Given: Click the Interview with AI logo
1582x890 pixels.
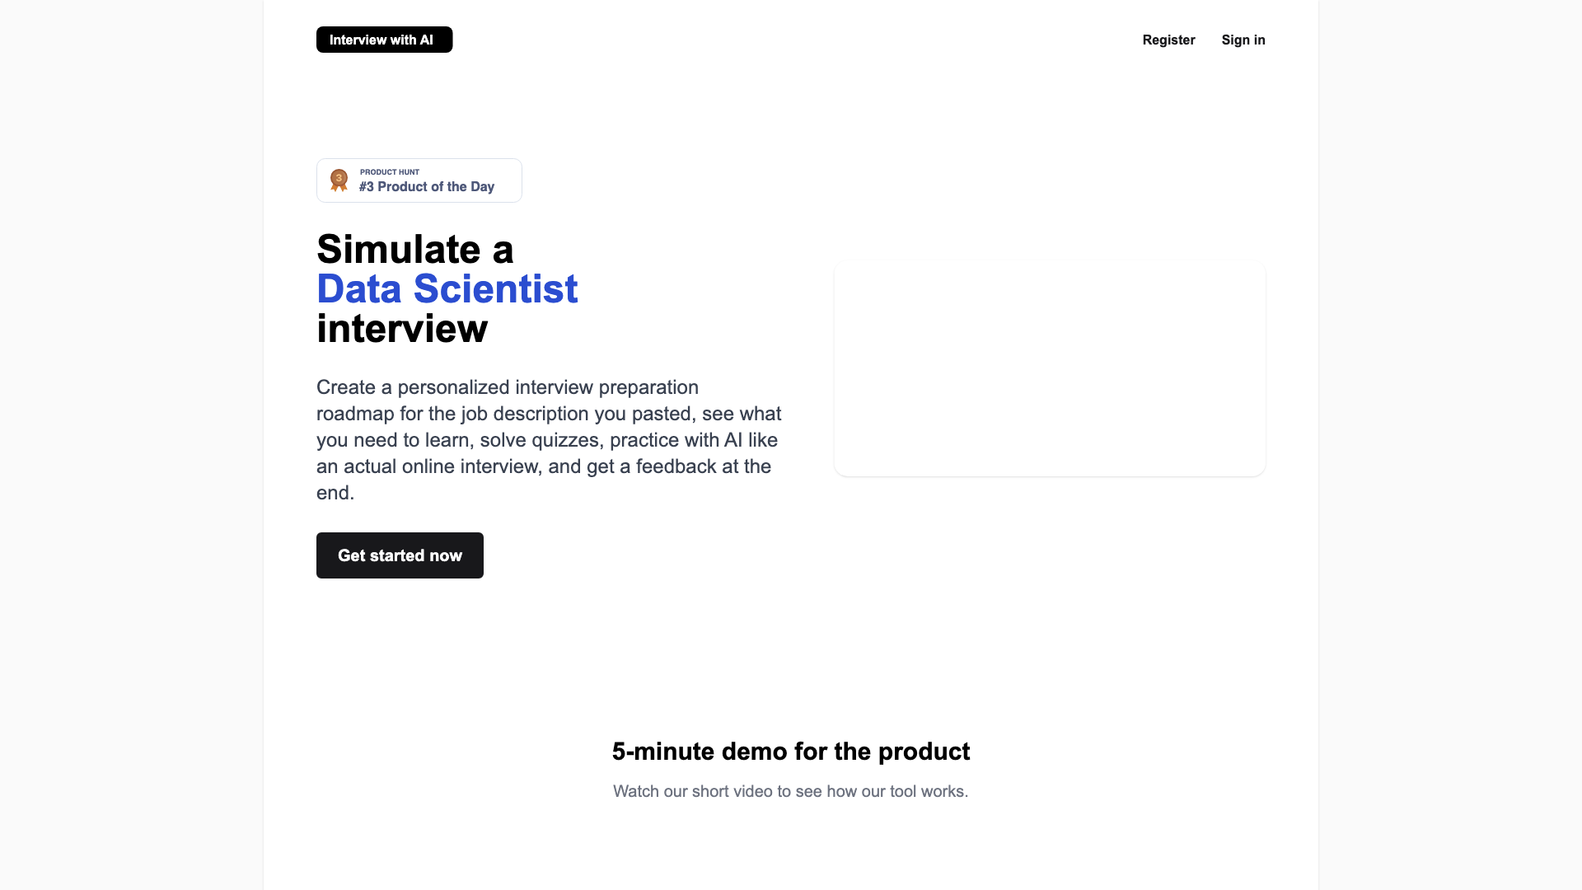Looking at the screenshot, I should tap(384, 40).
